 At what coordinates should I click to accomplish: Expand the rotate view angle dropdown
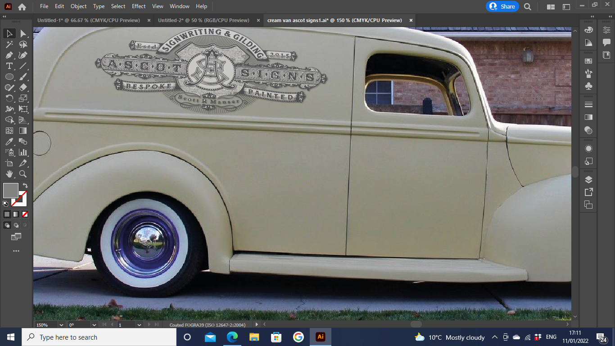pos(94,325)
